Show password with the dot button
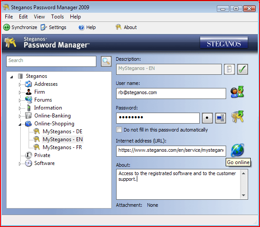This screenshot has width=260, height=227. coord(207,118)
